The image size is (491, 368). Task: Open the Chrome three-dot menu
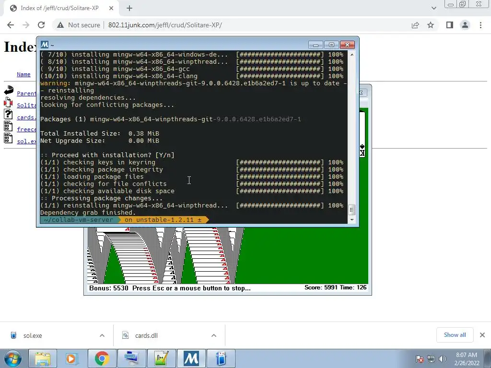pos(480,25)
